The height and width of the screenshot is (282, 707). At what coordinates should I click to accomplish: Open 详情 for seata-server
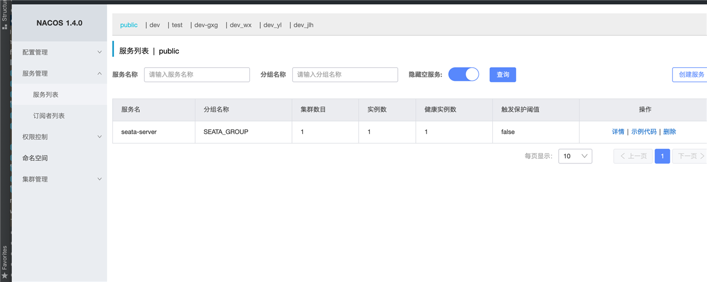point(618,132)
